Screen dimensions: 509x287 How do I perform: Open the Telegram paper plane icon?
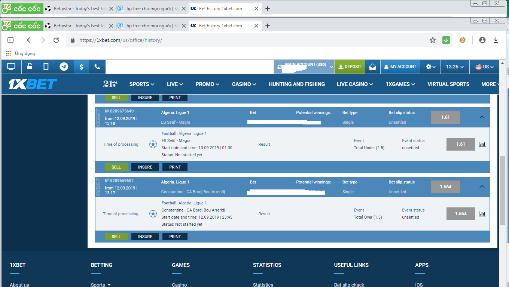click(64, 67)
